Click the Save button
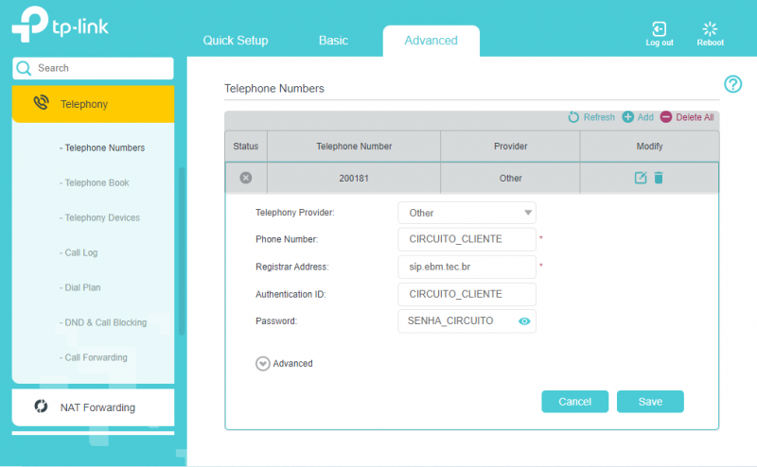 pos(650,402)
